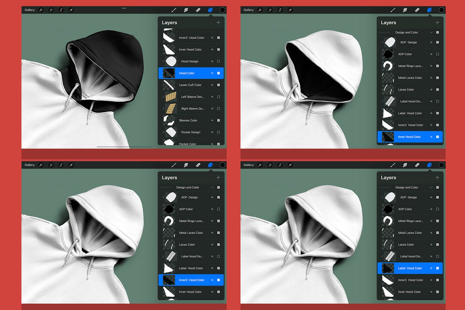The width and height of the screenshot is (465, 310).
Task: Open the Smudge tool
Action: coord(186,10)
